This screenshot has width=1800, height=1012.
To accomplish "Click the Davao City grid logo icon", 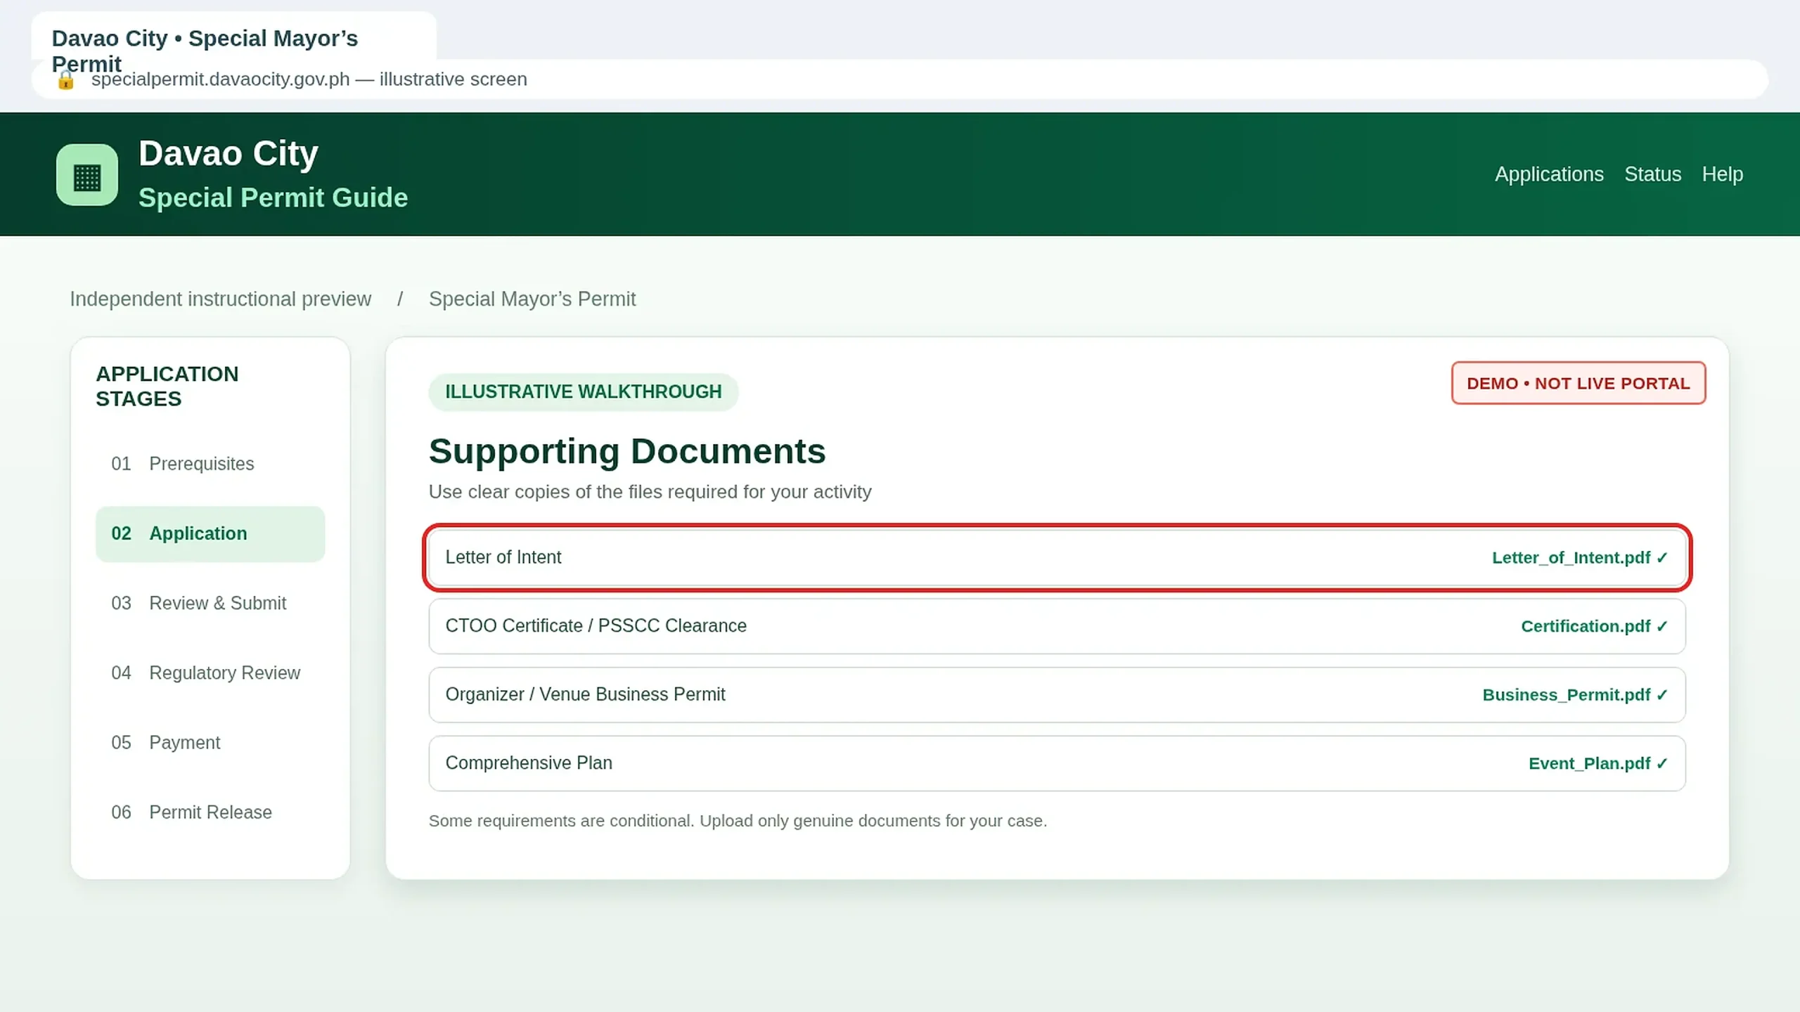I will (87, 175).
